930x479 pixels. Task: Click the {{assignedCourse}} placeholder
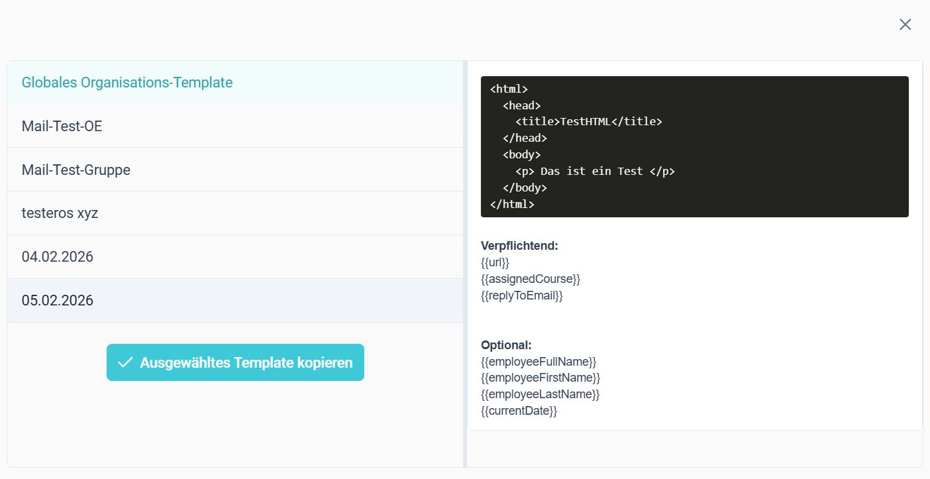[531, 279]
